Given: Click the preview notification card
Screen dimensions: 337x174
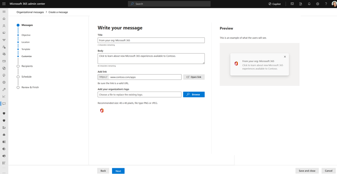Looking at the screenshot, I should point(259,65).
